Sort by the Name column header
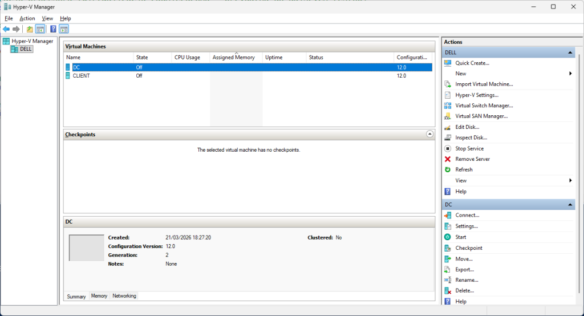 (99, 58)
